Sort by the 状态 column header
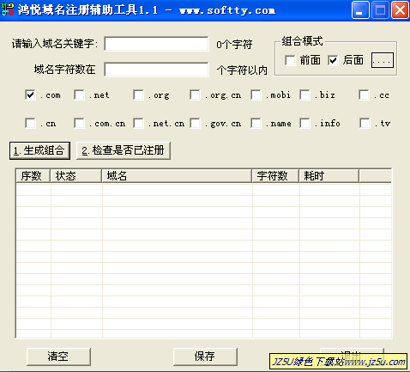Image resolution: width=410 pixels, height=372 pixels. click(76, 175)
